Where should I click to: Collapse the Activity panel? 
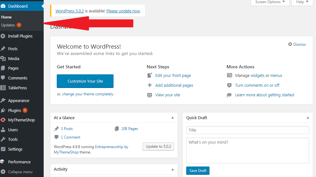173,169
